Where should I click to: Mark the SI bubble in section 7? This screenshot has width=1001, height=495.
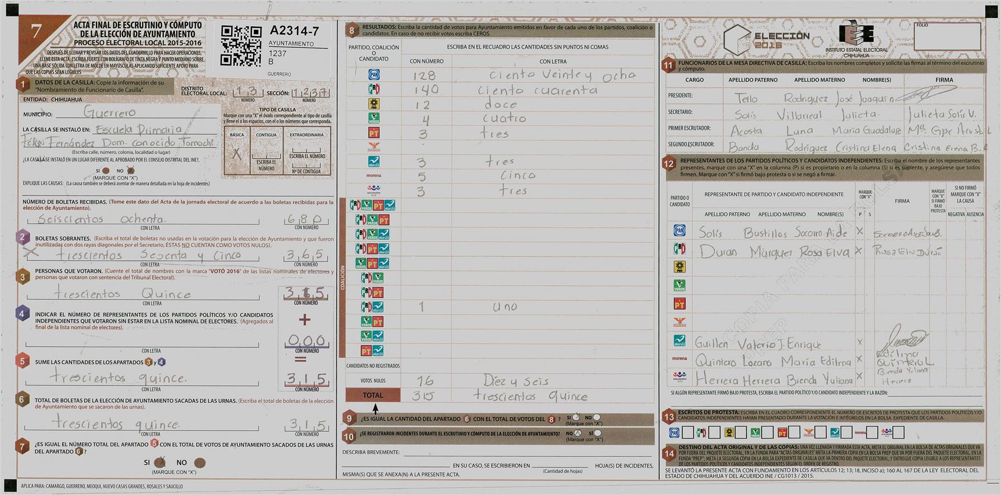(161, 463)
